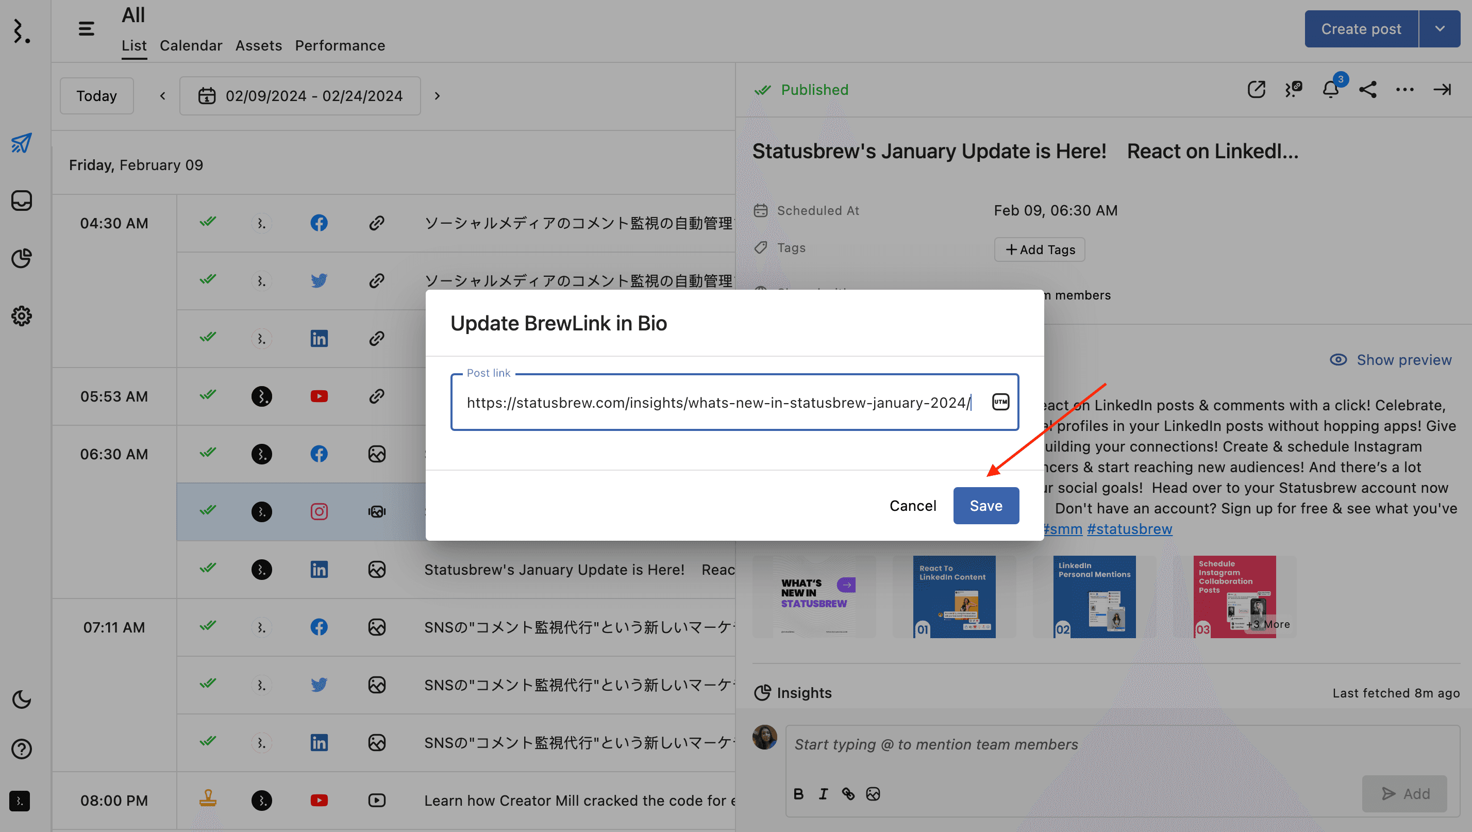Viewport: 1472px width, 832px height.
Task: Click the carousel image icon in Instagram row
Action: (x=377, y=511)
